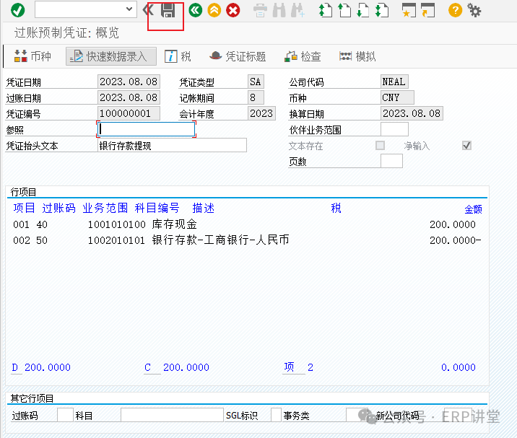517x438 pixels.
Task: Click the yellow Exit up-arrow icon
Action: (x=214, y=10)
